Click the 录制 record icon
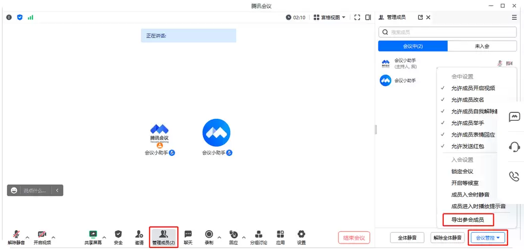This screenshot has height=250, width=524. (x=209, y=234)
